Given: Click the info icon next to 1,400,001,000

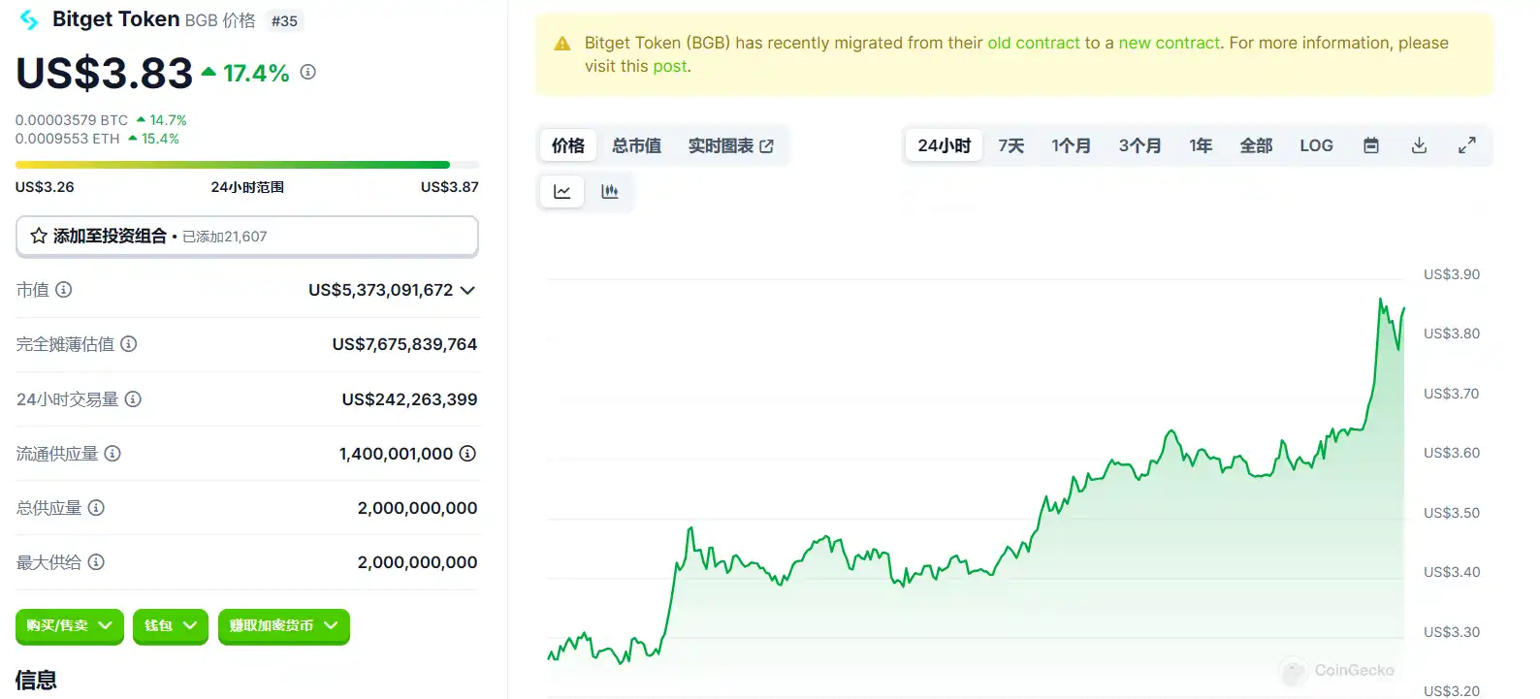Looking at the screenshot, I should 467,454.
